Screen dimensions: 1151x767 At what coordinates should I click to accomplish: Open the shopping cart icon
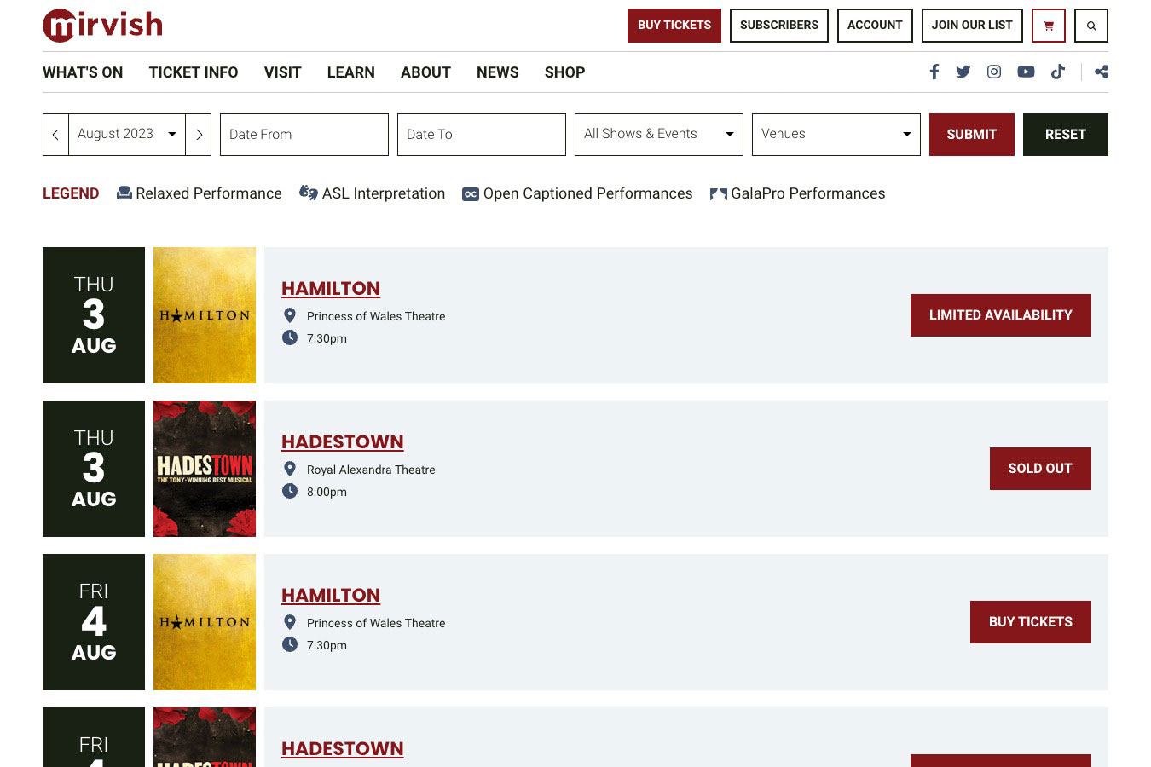(1049, 26)
